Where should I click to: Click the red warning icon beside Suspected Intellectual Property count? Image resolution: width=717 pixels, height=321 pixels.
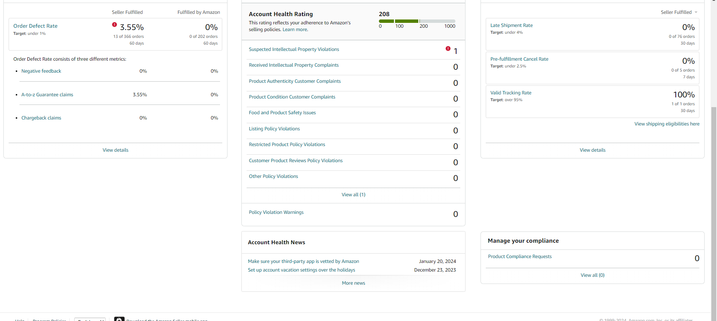tap(448, 49)
